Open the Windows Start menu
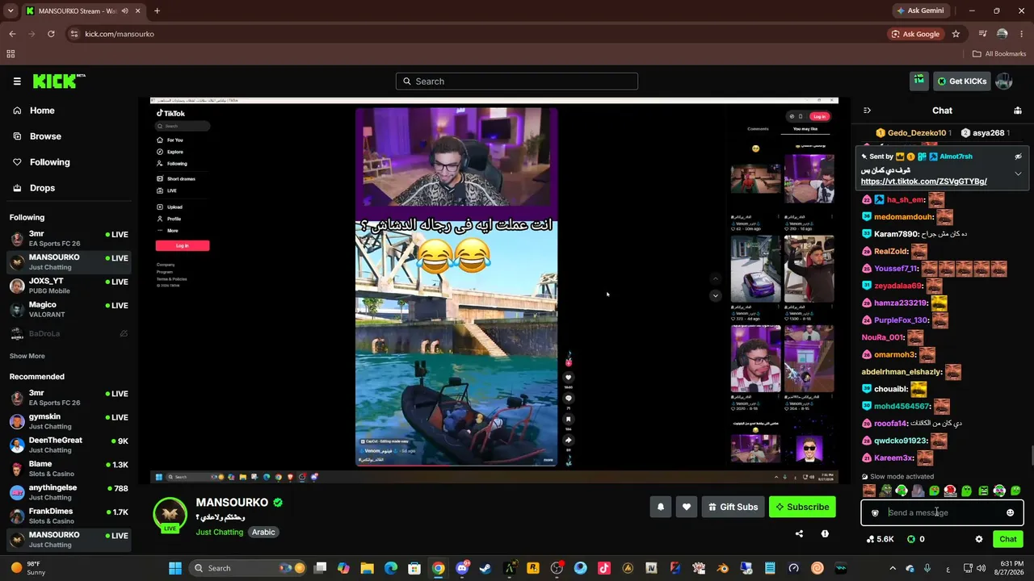Screen dimensions: 1034x581 (175, 568)
